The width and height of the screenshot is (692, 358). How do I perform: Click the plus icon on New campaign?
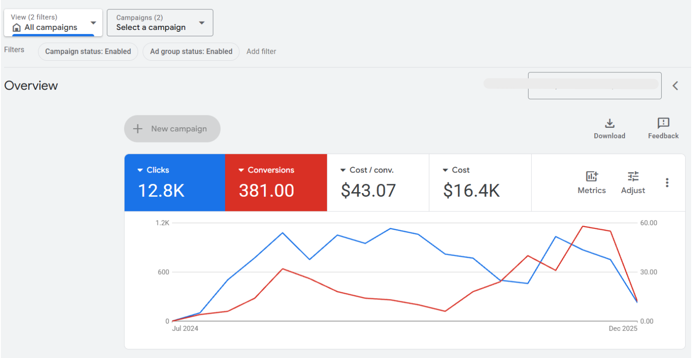point(138,129)
